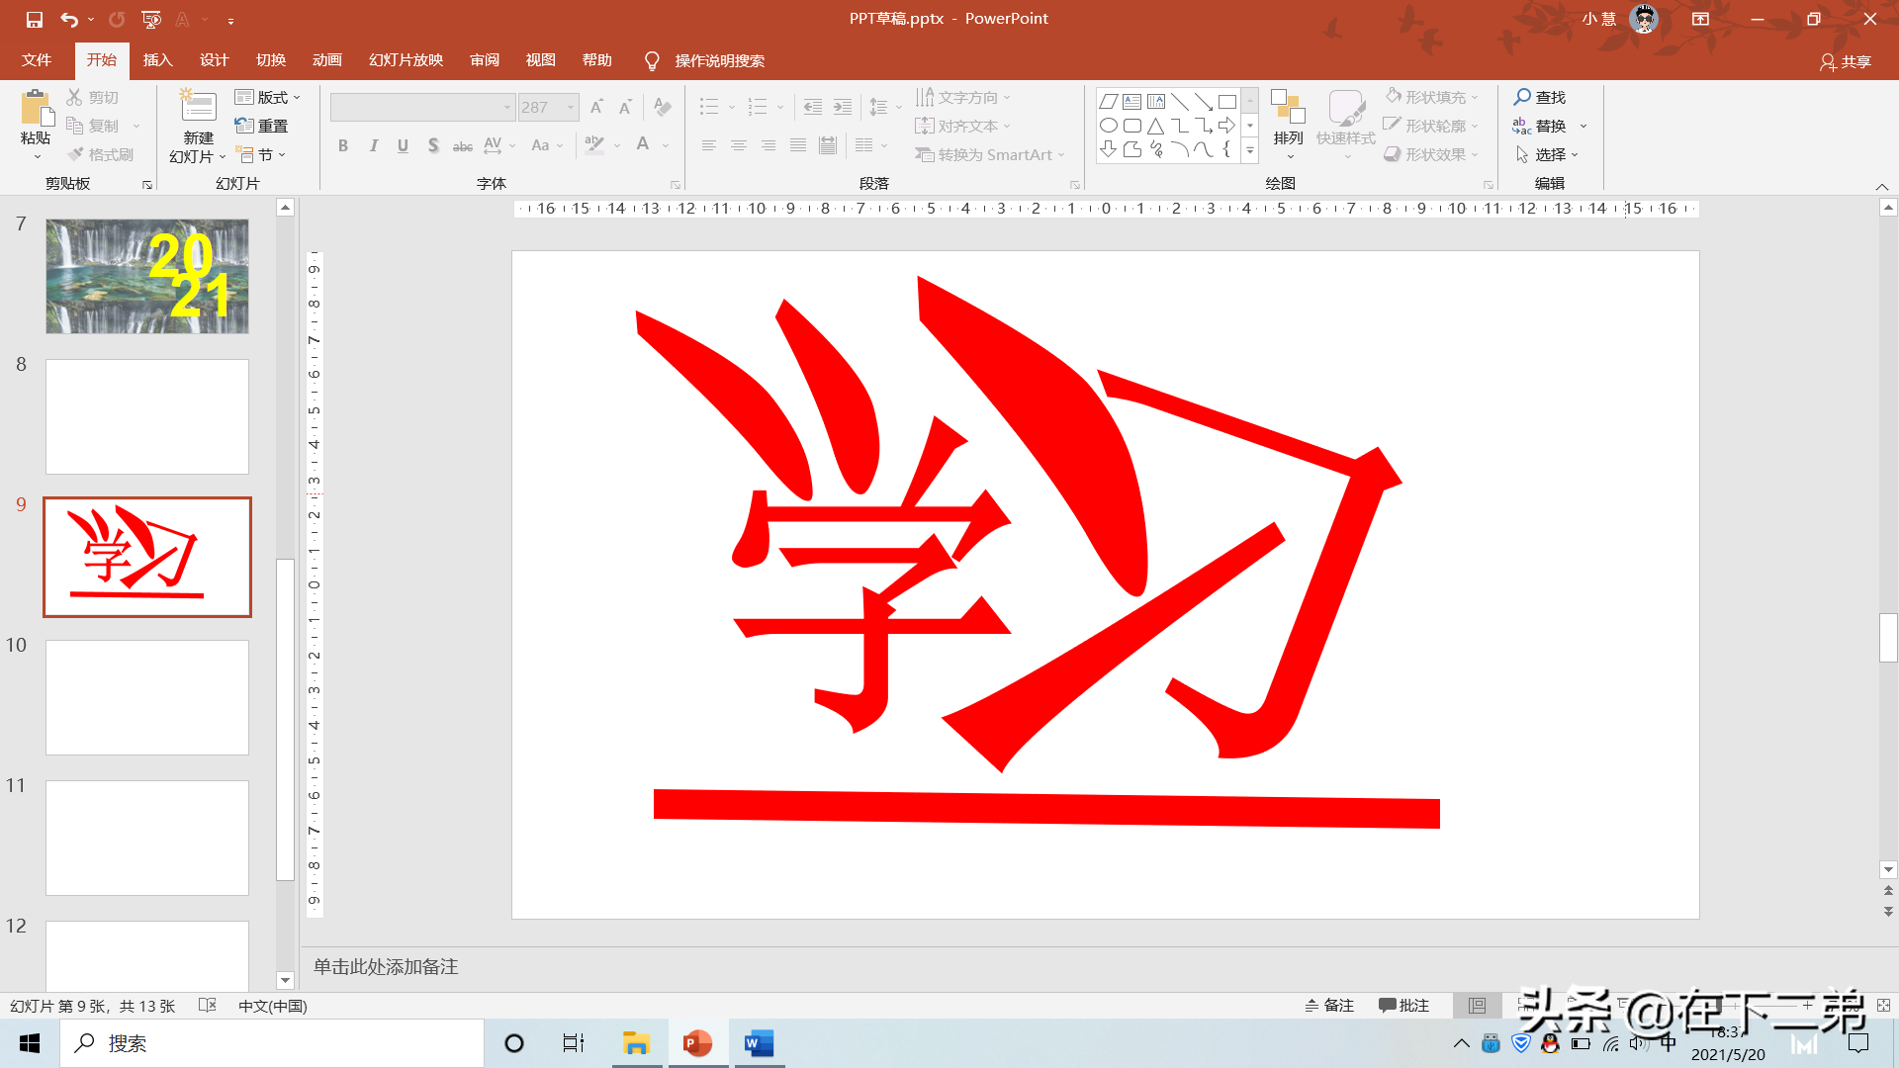Viewport: 1899px width, 1068px height.
Task: Reset the slide layout with 重置
Action: pos(261,126)
